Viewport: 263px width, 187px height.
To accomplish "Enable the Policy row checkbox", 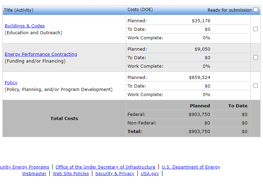I will [255, 86].
